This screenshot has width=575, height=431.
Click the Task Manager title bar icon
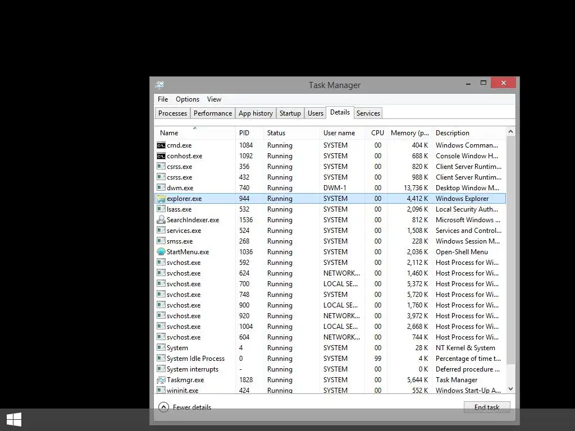point(159,85)
